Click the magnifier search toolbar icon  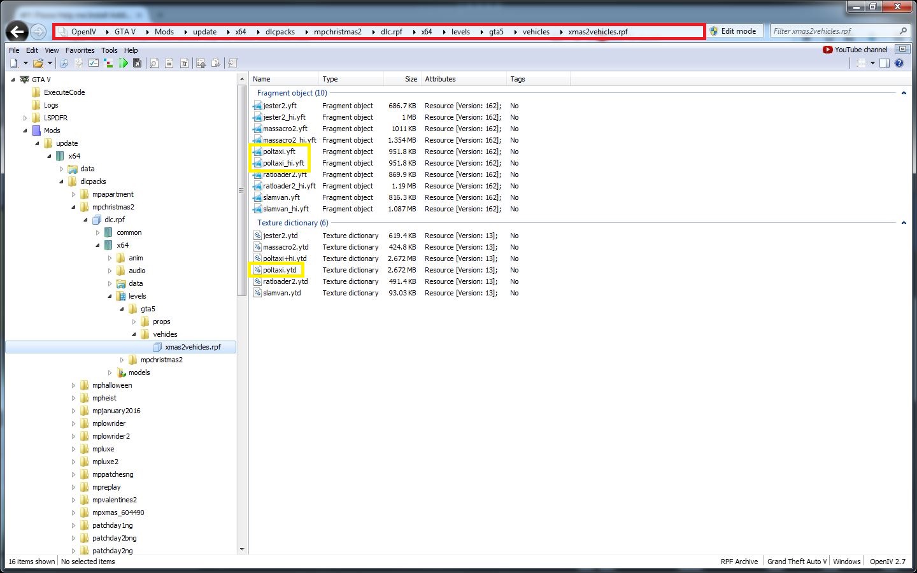[x=154, y=63]
